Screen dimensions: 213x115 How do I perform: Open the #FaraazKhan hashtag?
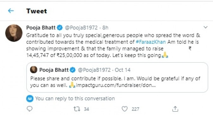(x=151, y=42)
